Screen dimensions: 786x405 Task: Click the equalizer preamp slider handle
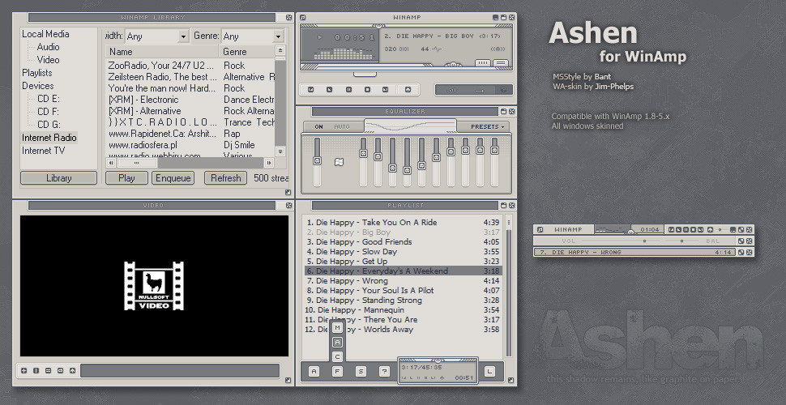point(317,160)
